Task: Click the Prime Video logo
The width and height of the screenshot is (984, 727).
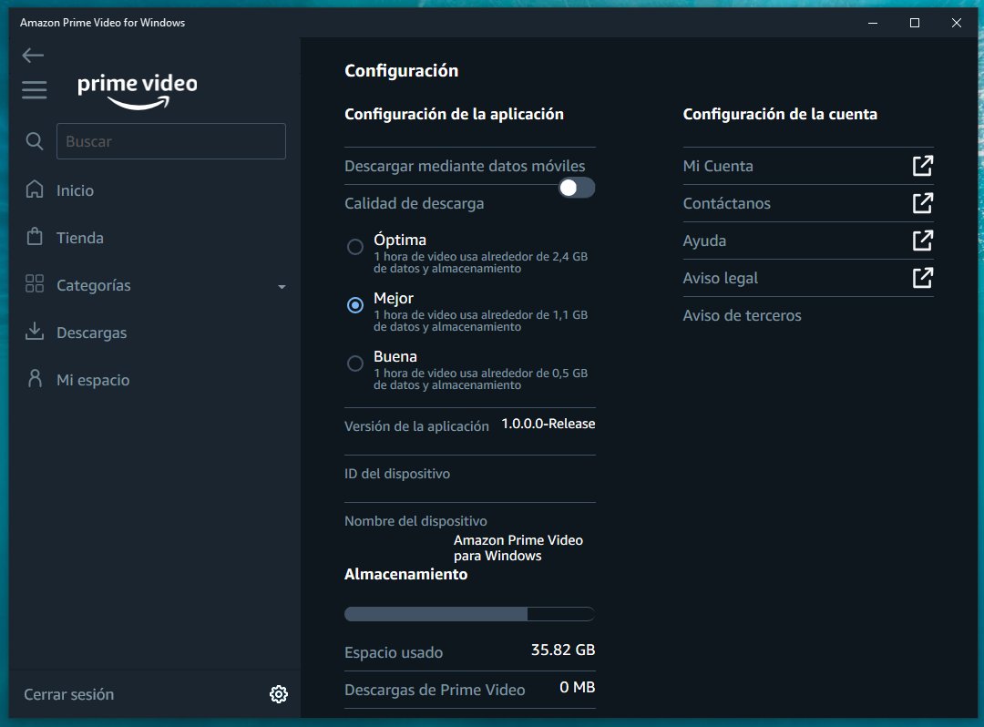Action: click(137, 90)
